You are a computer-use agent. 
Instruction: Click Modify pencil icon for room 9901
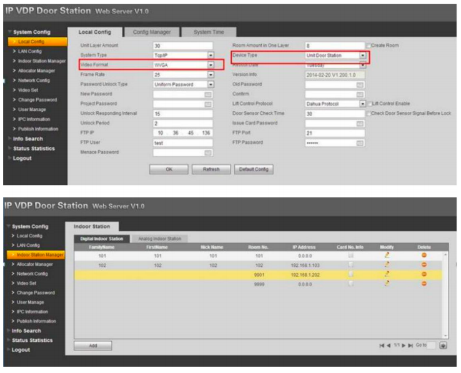[x=387, y=274]
